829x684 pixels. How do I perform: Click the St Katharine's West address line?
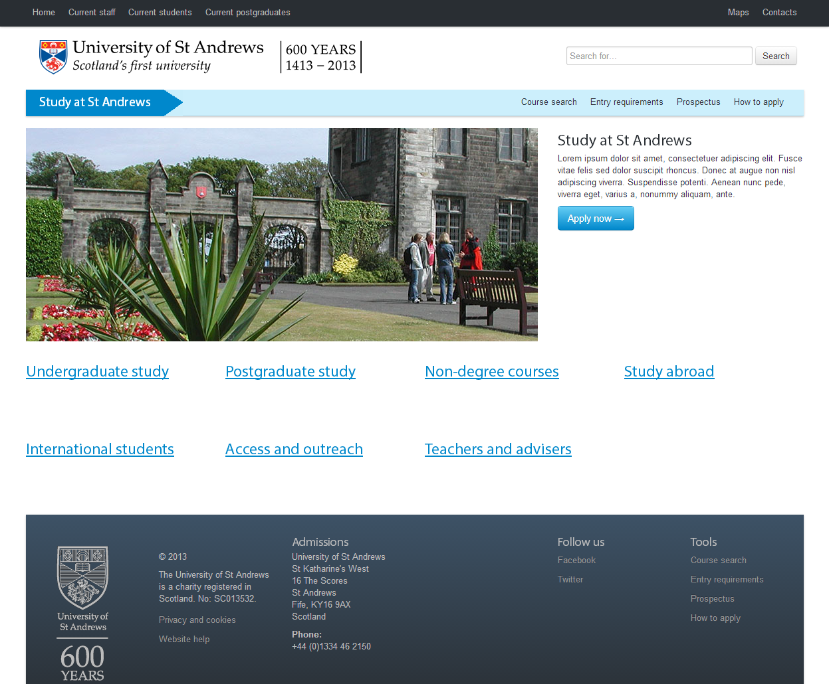pos(330,569)
